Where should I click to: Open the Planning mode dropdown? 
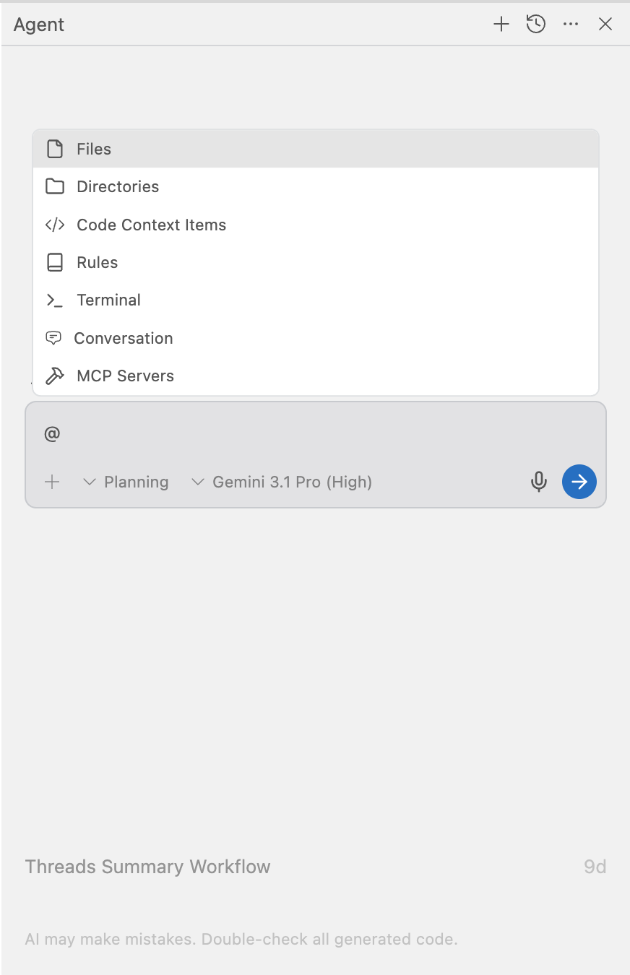pyautogui.click(x=126, y=482)
